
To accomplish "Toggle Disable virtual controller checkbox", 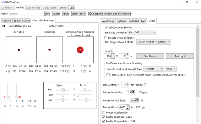I will click(x=106, y=38).
